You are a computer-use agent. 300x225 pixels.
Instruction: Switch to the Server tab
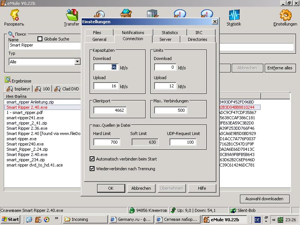click(165, 39)
